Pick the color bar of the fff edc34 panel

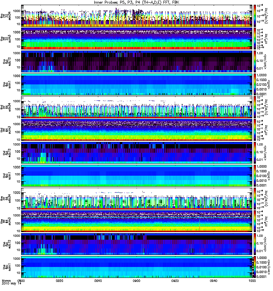coord(254,198)
